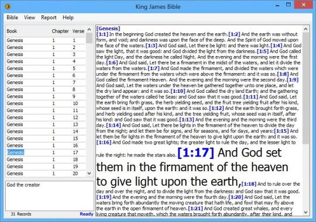Click the [1:16] verse marker

104,143
